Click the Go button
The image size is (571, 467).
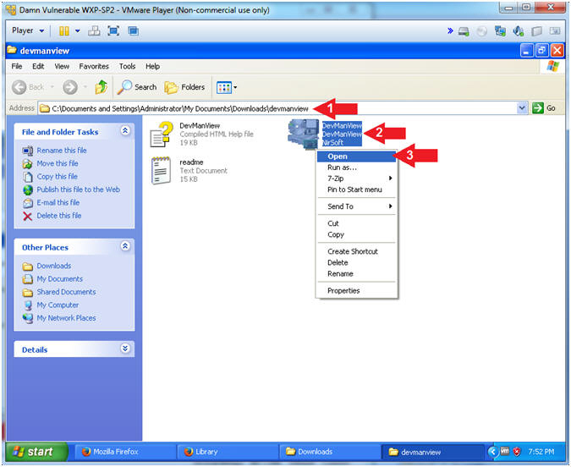[544, 107]
